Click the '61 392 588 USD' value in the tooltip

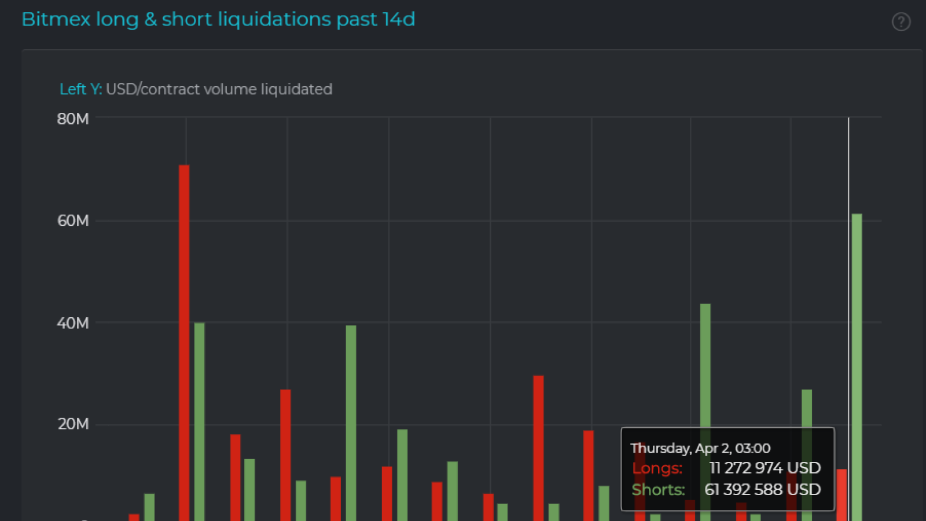click(x=763, y=490)
